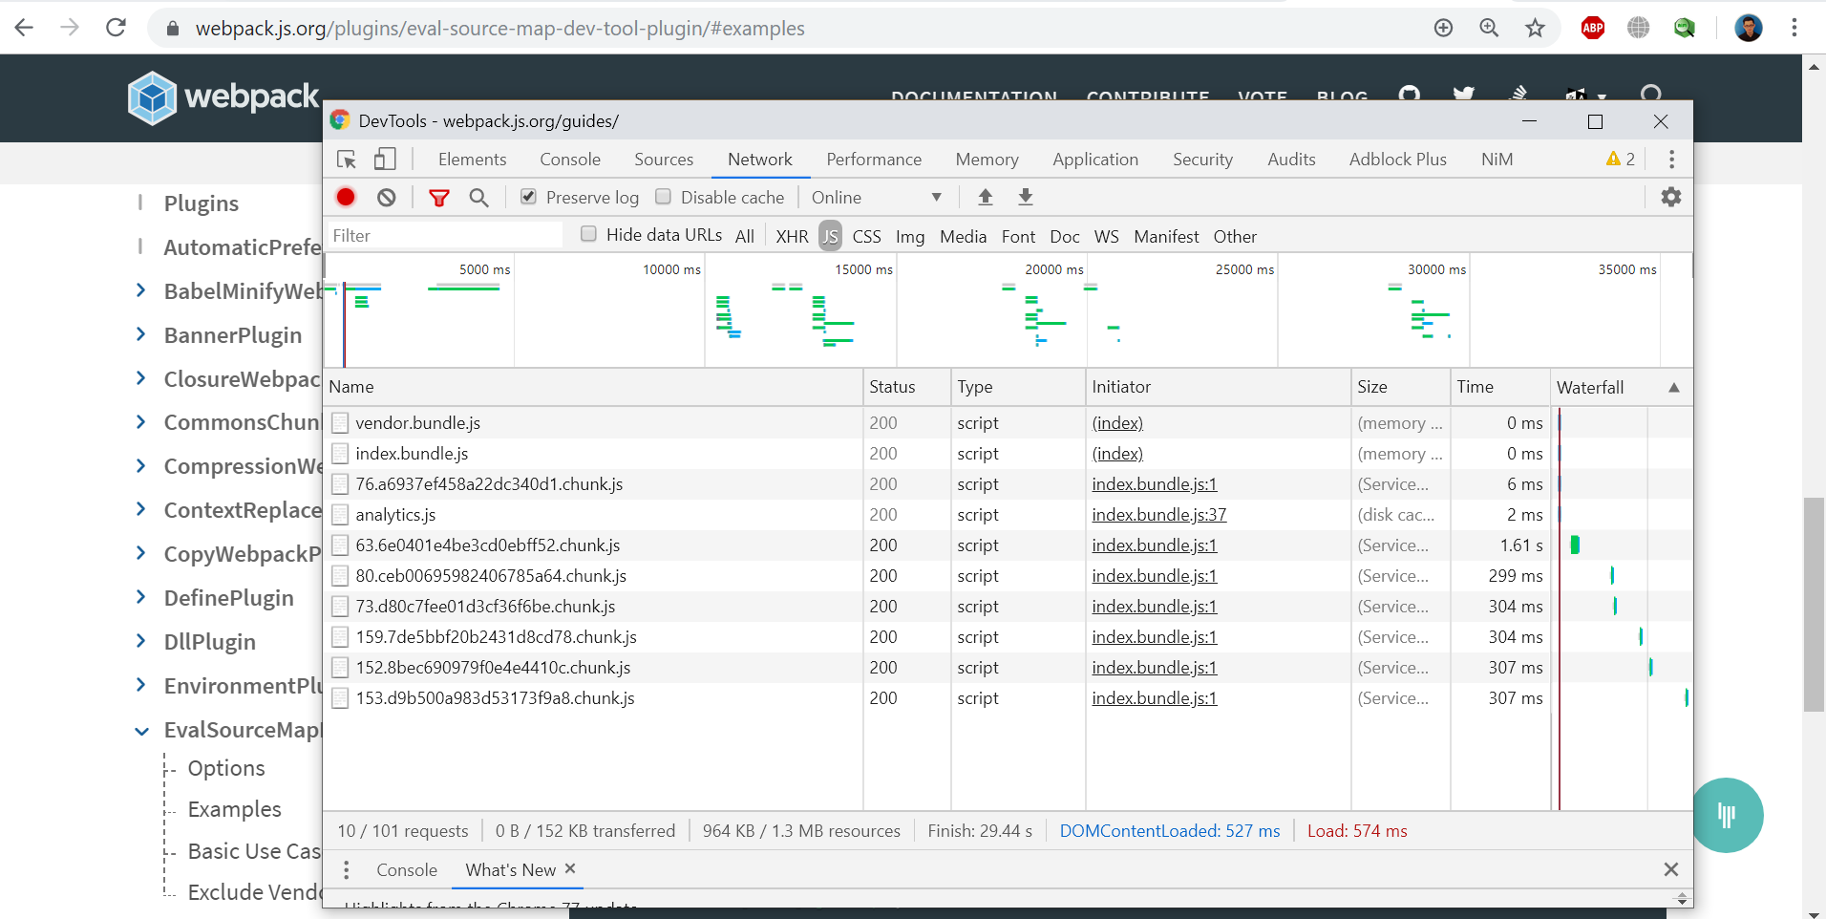The width and height of the screenshot is (1826, 919).
Task: Clear the network log
Action: click(x=386, y=197)
